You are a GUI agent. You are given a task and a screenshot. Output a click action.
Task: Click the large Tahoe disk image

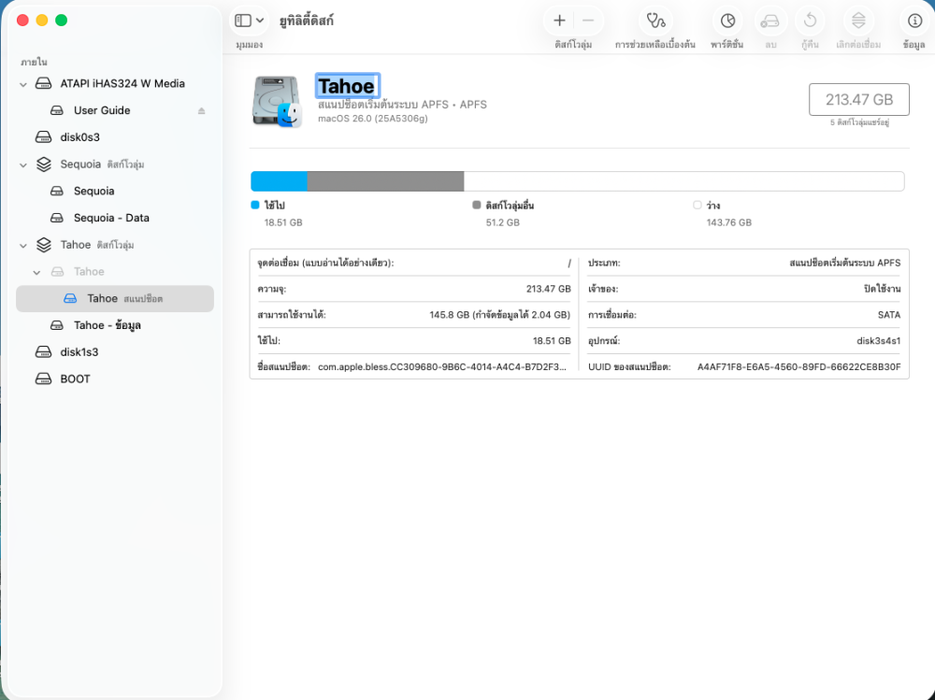pyautogui.click(x=277, y=101)
